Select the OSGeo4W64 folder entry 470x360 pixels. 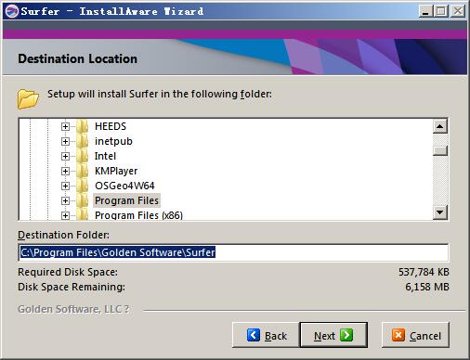pos(124,186)
